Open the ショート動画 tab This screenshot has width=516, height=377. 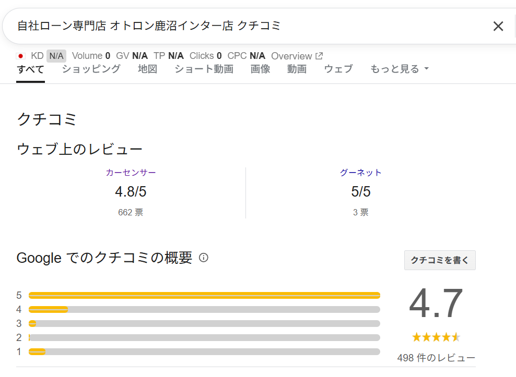pos(204,69)
